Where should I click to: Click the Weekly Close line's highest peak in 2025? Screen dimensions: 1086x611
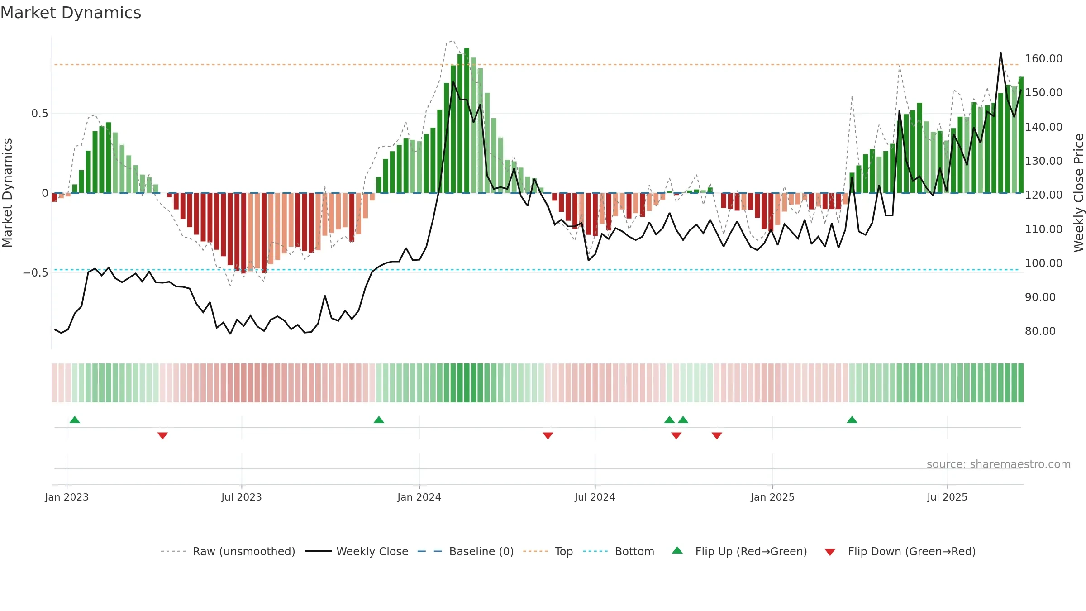tap(1000, 53)
